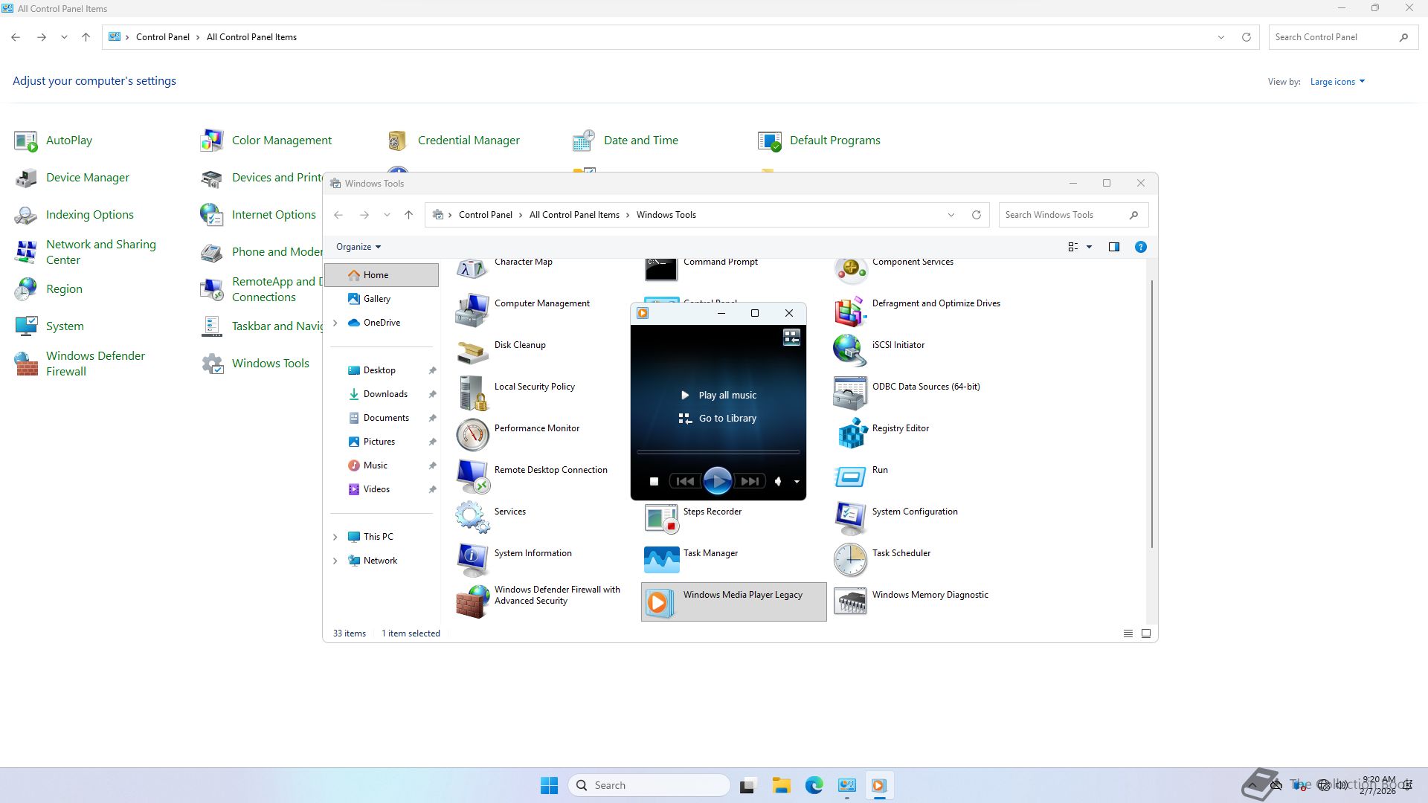Click the play button in media player
The height and width of the screenshot is (803, 1428).
[x=717, y=481]
